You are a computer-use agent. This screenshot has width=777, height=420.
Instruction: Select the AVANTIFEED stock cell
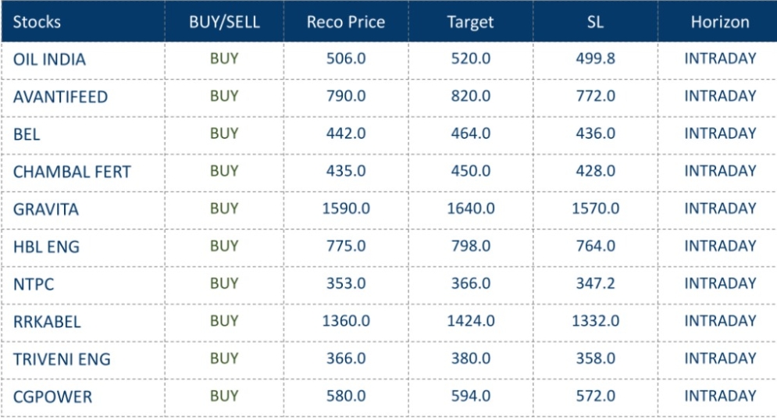tap(60, 97)
